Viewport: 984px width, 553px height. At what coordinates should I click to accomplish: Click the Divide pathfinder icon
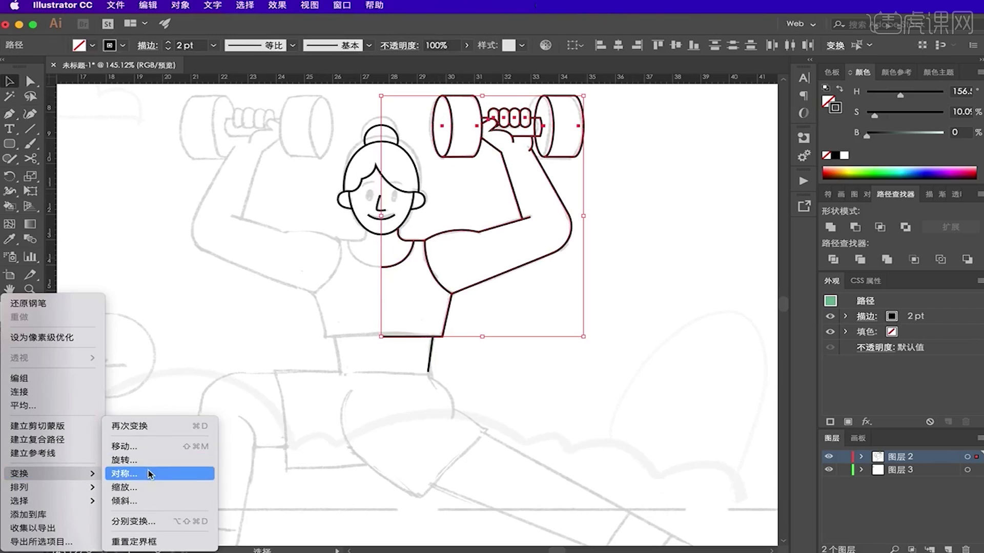click(x=833, y=259)
